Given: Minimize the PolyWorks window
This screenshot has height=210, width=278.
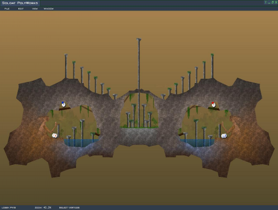Looking at the screenshot, I should [269, 3].
